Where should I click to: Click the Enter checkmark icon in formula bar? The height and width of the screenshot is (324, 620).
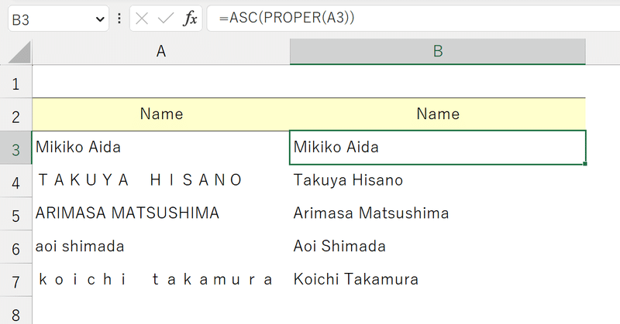[165, 19]
